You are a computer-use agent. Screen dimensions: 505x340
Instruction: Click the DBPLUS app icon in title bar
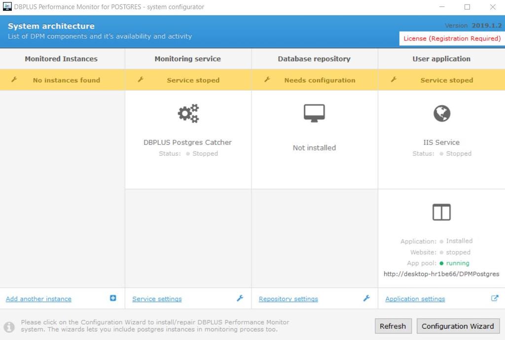point(7,6)
